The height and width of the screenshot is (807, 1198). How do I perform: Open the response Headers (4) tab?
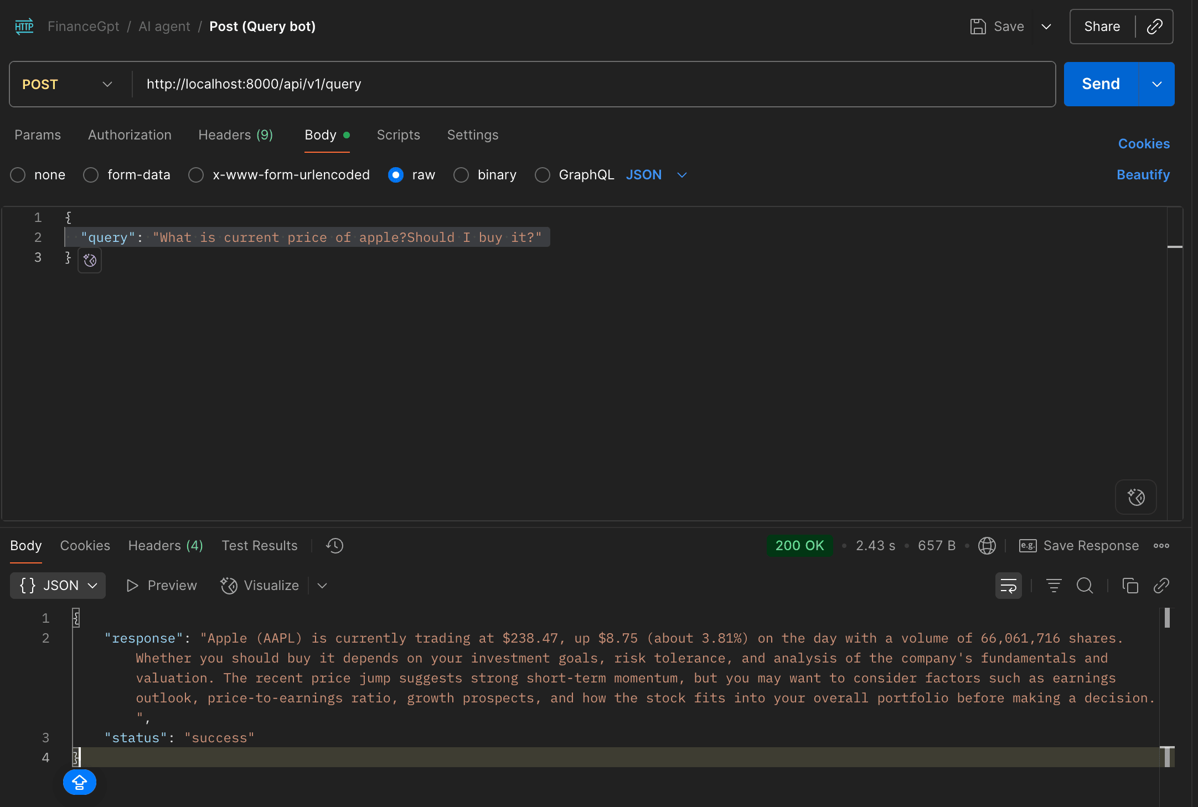166,546
